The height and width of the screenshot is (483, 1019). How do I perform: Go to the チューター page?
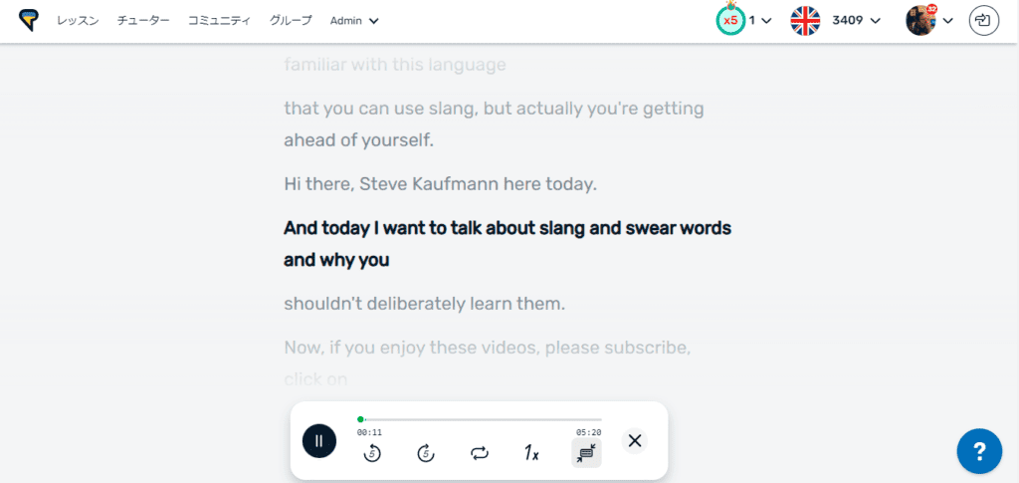coord(143,21)
